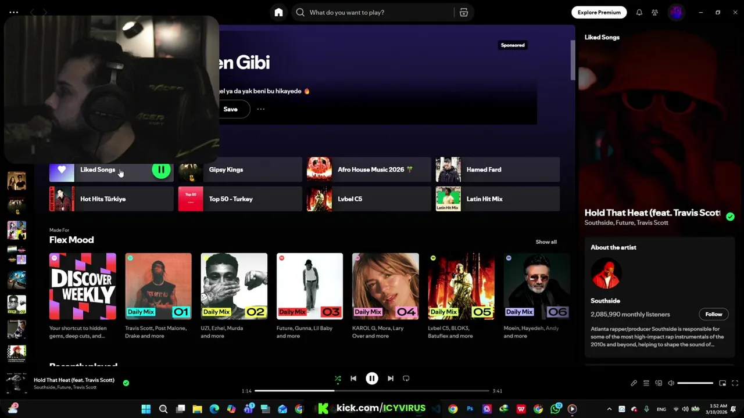Click main content vertical scrollbar
This screenshot has height=418, width=744.
(572, 60)
